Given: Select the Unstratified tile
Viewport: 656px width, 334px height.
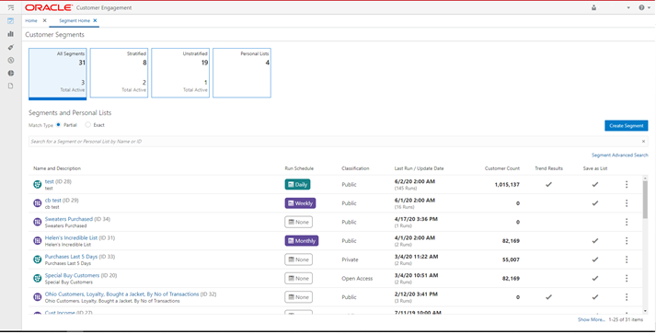Looking at the screenshot, I should click(180, 73).
